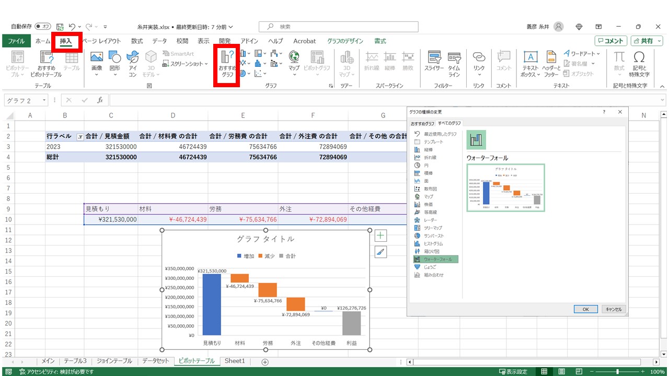Select the waterfall subtype icon in dialog
This screenshot has width=669, height=376.
[476, 139]
